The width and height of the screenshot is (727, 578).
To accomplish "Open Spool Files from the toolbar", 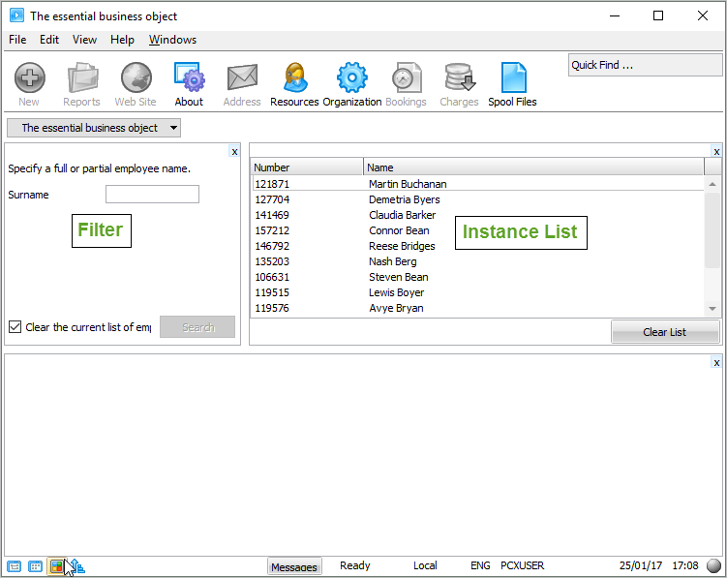I will click(512, 84).
